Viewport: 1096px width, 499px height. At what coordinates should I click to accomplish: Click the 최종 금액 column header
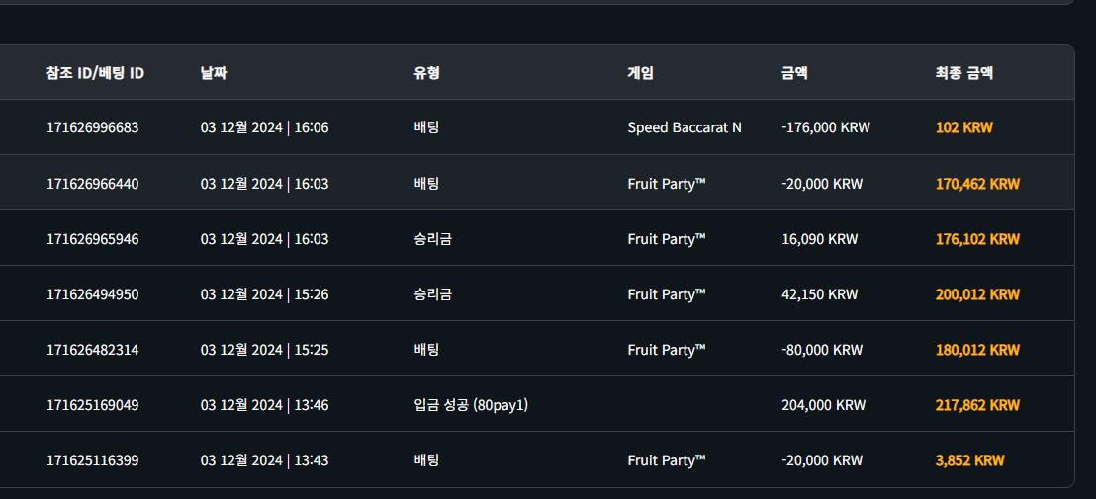(963, 72)
